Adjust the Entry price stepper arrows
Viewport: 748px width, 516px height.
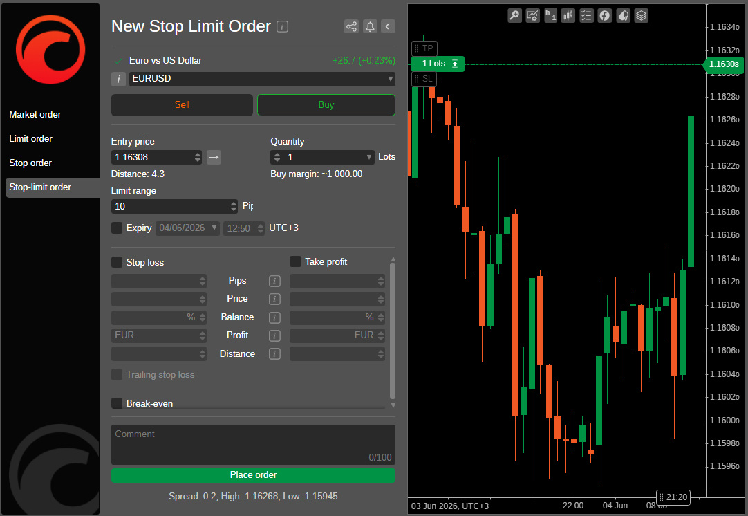coord(198,157)
